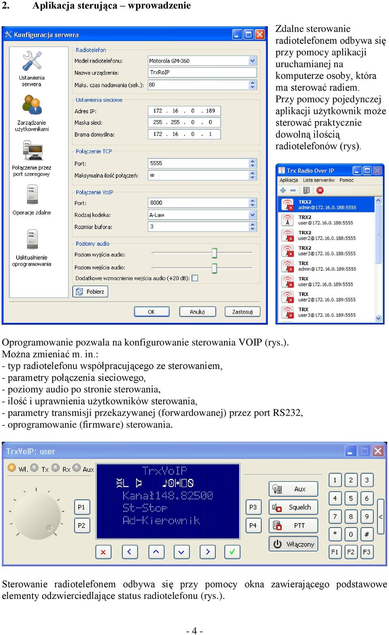
Task: Click Zastosuj button
Action: pos(242,312)
